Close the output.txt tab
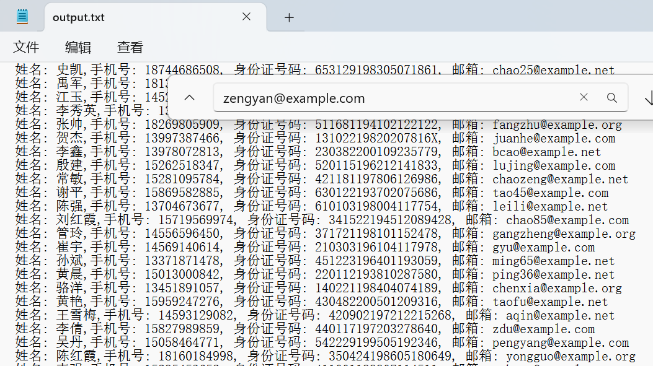 coord(246,17)
